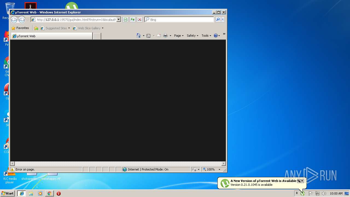Refresh the page with the green arrows
The height and width of the screenshot is (197, 350).
pyautogui.click(x=133, y=19)
